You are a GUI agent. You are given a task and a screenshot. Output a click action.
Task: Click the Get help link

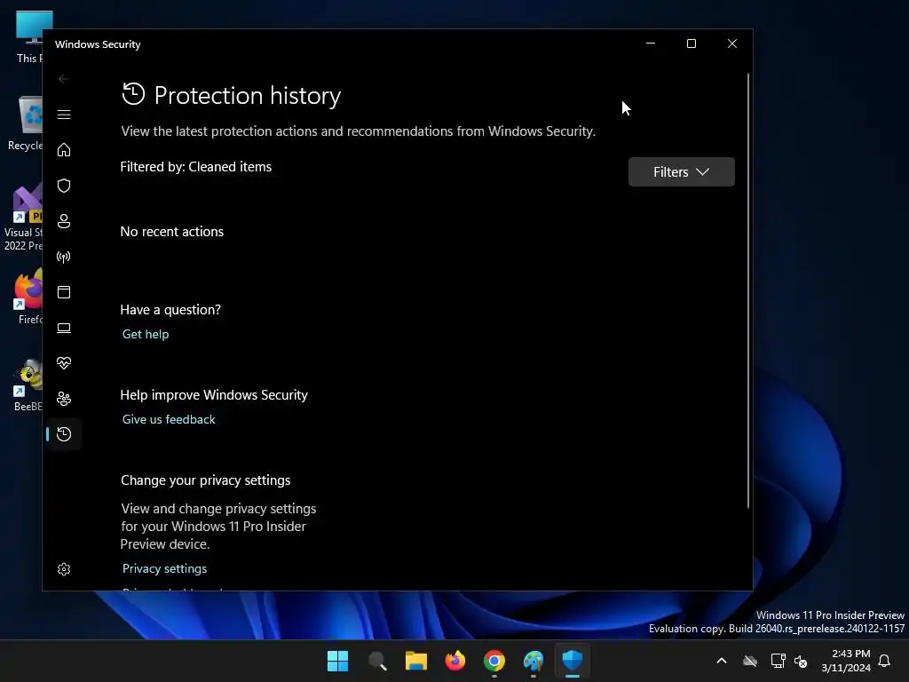(146, 334)
